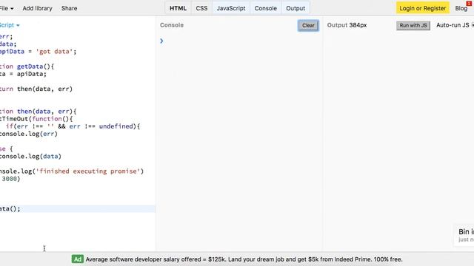Click the console.log(err) line
This screenshot has height=266, width=474.
tap(29, 134)
